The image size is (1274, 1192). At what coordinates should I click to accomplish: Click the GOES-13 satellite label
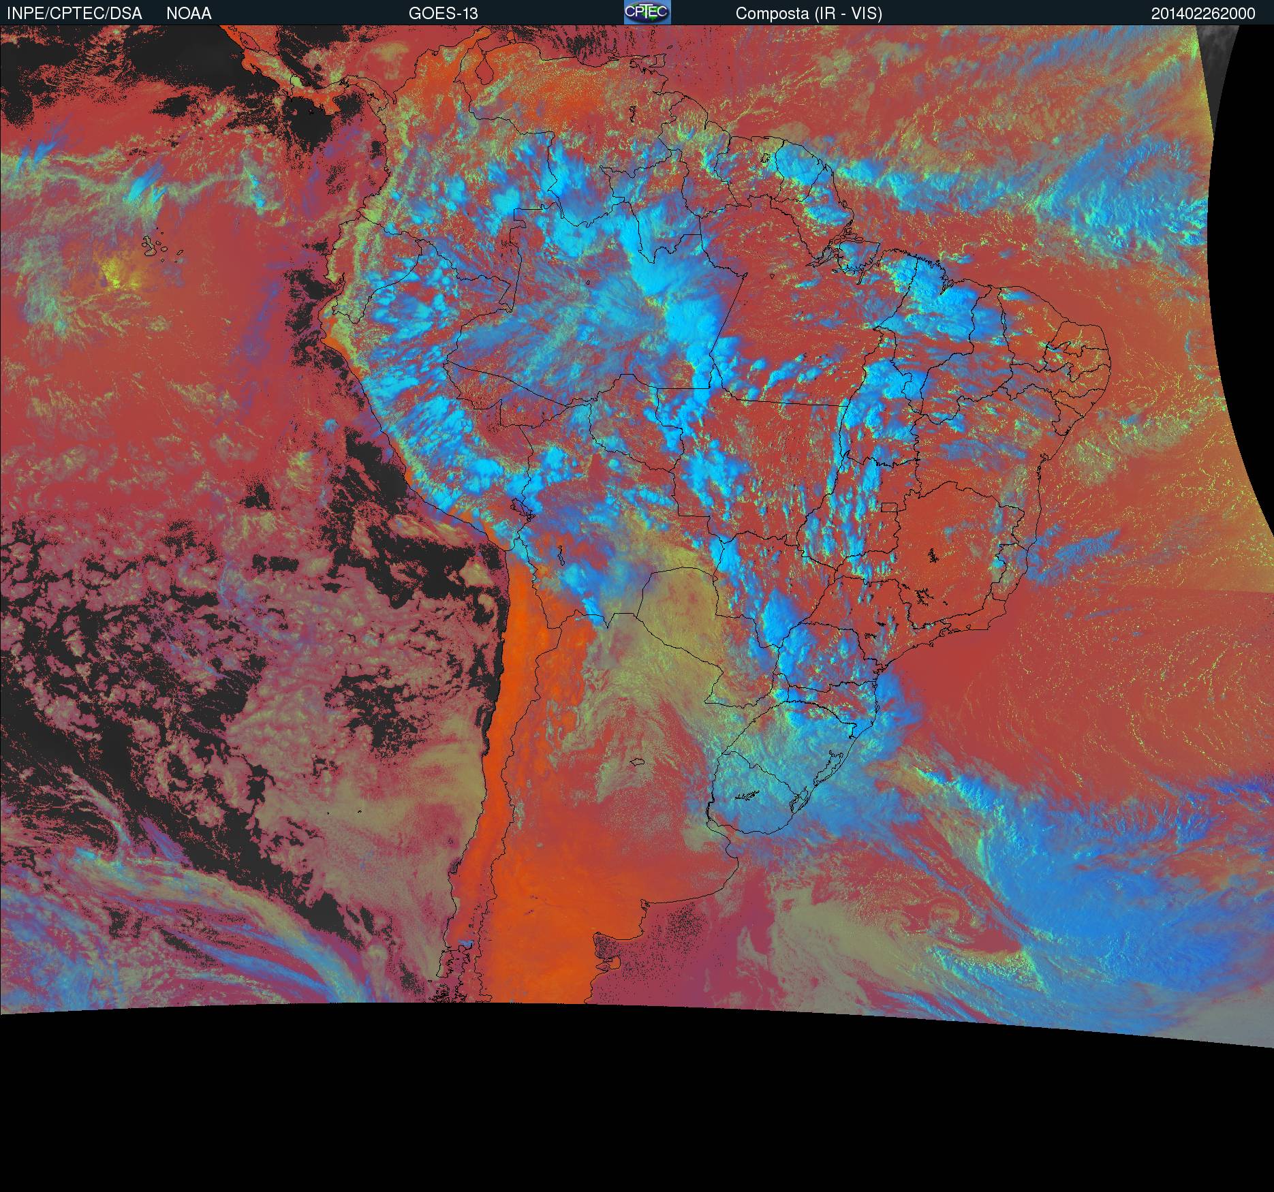(x=444, y=14)
